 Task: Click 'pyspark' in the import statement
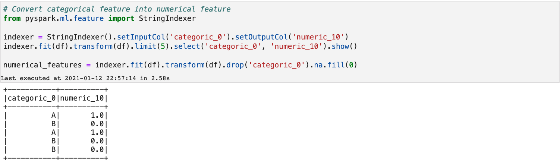[x=41, y=18]
